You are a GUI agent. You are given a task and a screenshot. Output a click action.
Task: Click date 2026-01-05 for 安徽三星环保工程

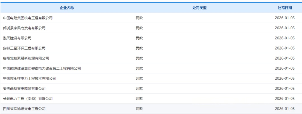click(x=285, y=48)
